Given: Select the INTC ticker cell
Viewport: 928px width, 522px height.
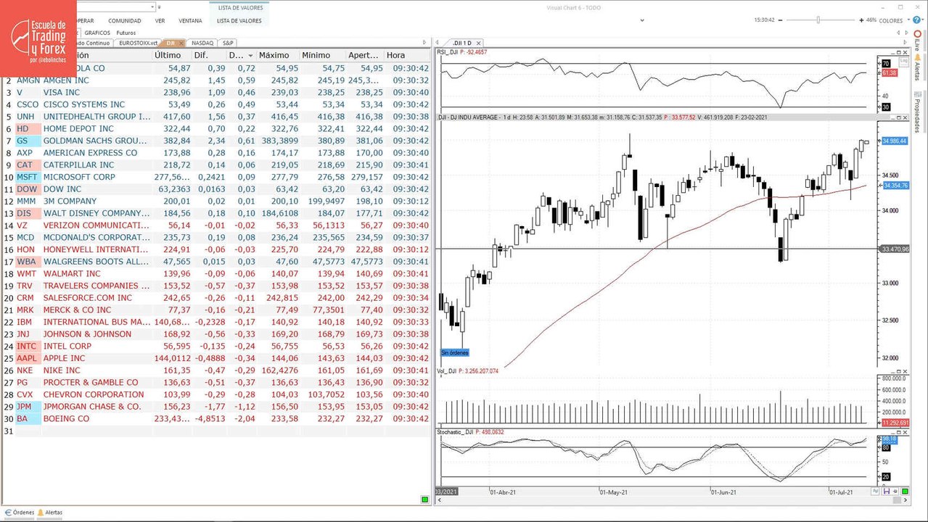Looking at the screenshot, I should [28, 346].
